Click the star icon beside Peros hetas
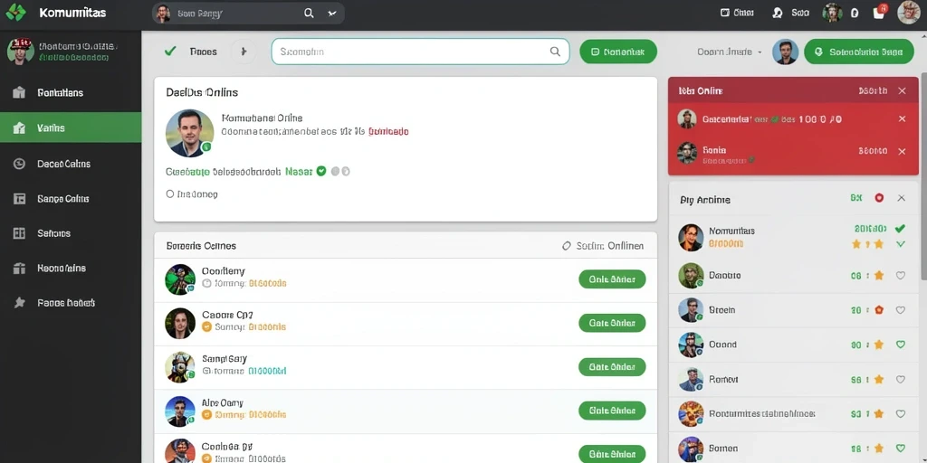The height and width of the screenshot is (463, 927). pyautogui.click(x=20, y=302)
